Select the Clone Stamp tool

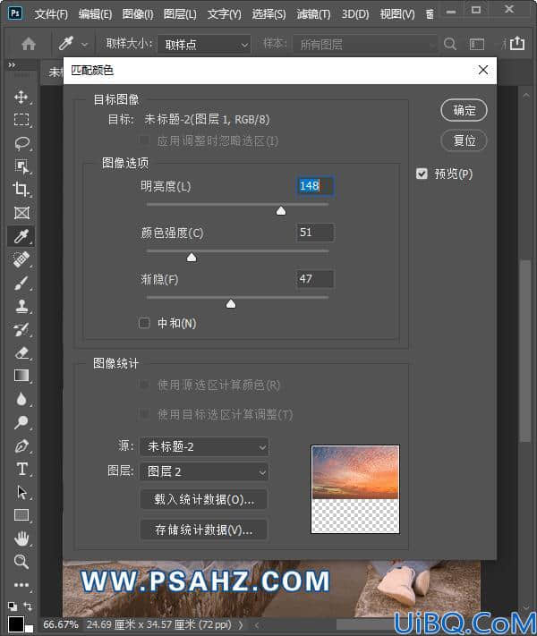coord(21,306)
